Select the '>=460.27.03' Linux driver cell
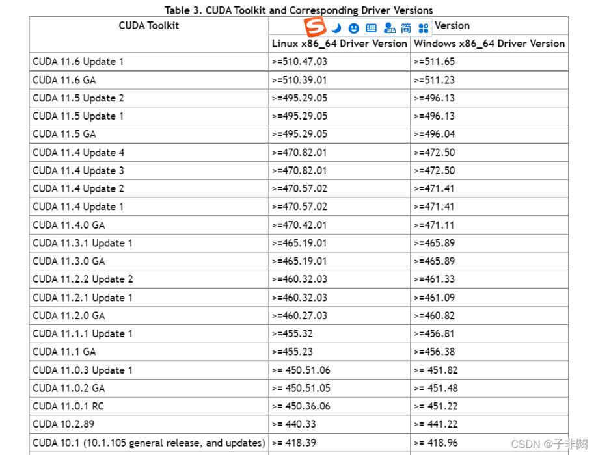 click(x=339, y=316)
